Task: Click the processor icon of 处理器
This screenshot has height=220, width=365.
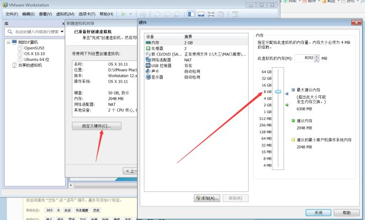Action: [148, 49]
